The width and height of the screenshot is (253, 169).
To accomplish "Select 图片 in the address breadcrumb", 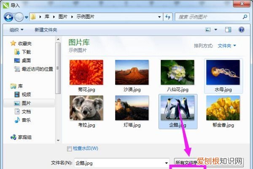I will [63, 16].
